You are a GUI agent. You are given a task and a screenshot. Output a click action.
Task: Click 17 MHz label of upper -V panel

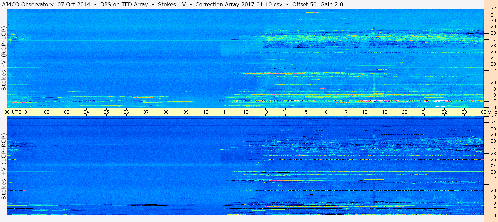pyautogui.click(x=493, y=101)
